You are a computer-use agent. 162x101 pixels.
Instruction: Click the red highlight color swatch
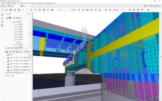[10, 18]
